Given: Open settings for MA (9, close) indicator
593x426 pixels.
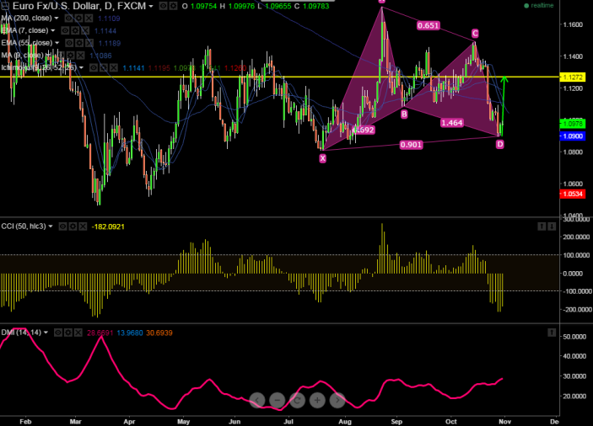Looking at the screenshot, I should click(x=70, y=56).
